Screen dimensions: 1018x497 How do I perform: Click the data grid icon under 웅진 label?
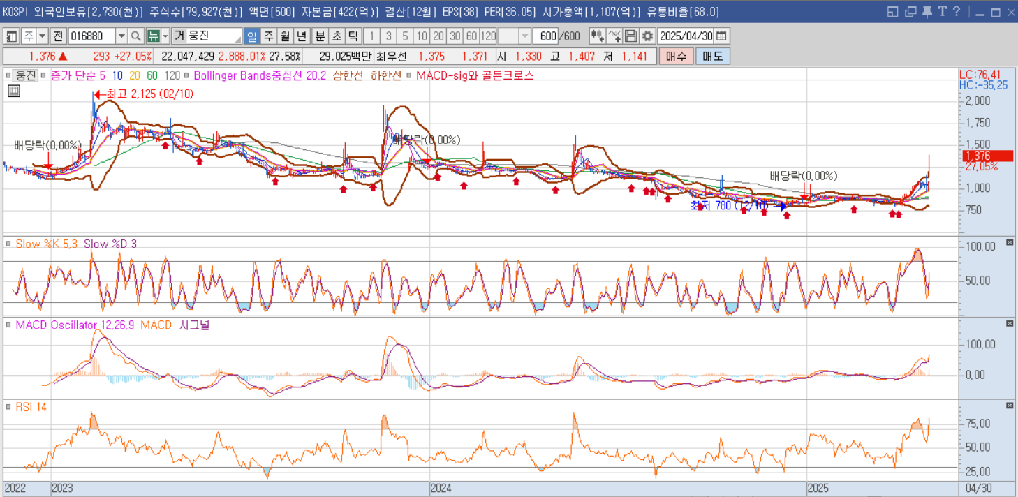14,91
